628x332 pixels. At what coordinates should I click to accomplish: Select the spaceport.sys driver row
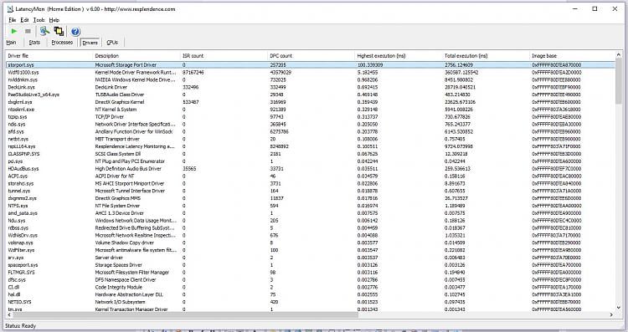[311, 265]
